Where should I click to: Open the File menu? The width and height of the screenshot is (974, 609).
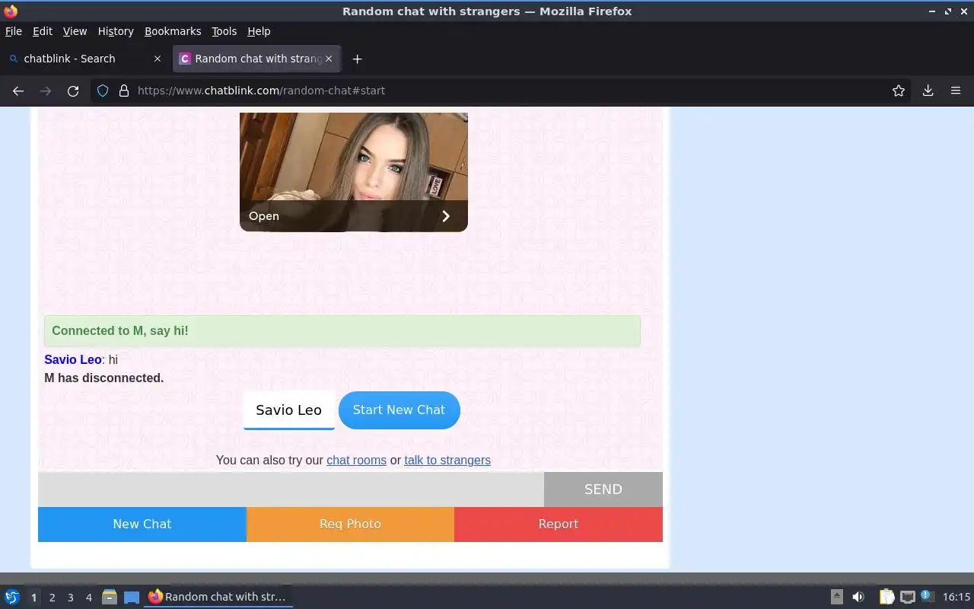(14, 31)
